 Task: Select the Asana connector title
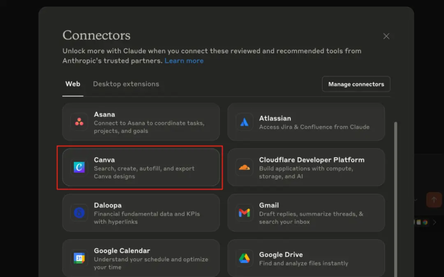pyautogui.click(x=104, y=114)
